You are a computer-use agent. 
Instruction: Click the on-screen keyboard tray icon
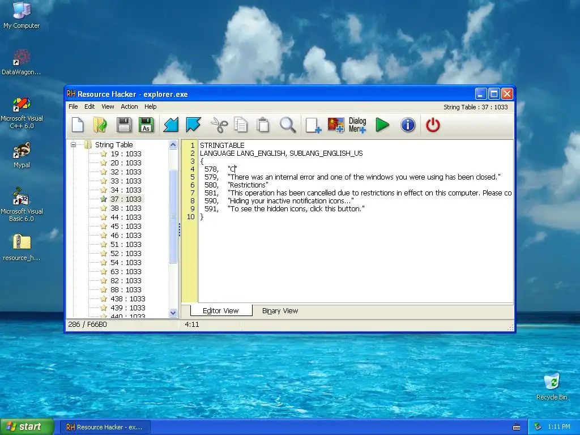pos(517,427)
